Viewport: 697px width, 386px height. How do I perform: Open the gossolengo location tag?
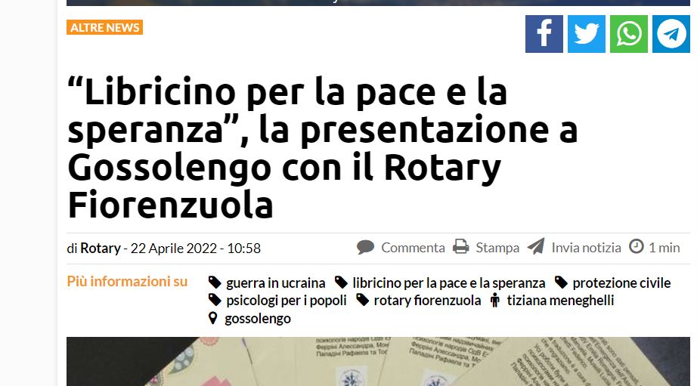click(x=257, y=319)
